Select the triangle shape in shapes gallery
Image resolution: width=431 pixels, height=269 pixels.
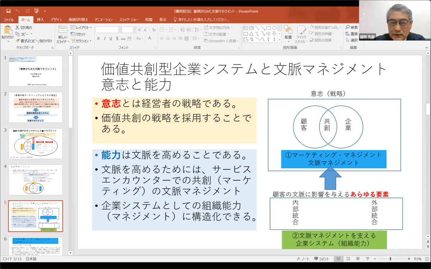251,34
